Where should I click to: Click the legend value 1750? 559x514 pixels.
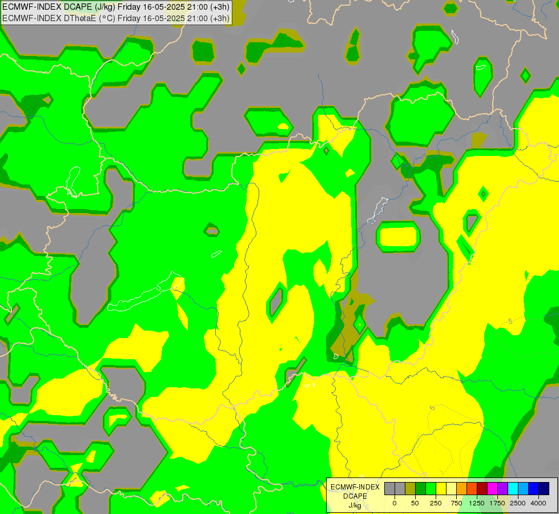(x=497, y=503)
